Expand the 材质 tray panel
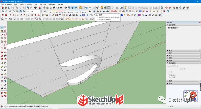 coord(183,51)
